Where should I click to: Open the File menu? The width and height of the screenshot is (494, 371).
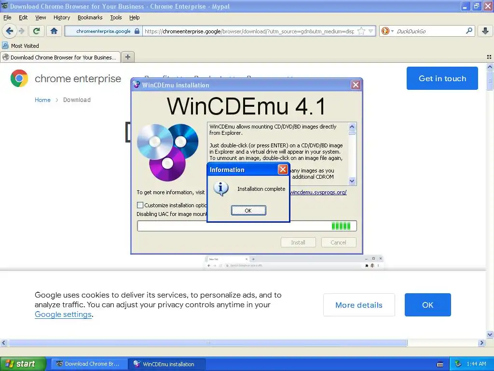tap(7, 17)
